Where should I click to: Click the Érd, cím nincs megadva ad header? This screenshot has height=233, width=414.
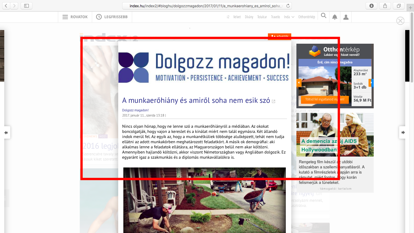(x=335, y=62)
